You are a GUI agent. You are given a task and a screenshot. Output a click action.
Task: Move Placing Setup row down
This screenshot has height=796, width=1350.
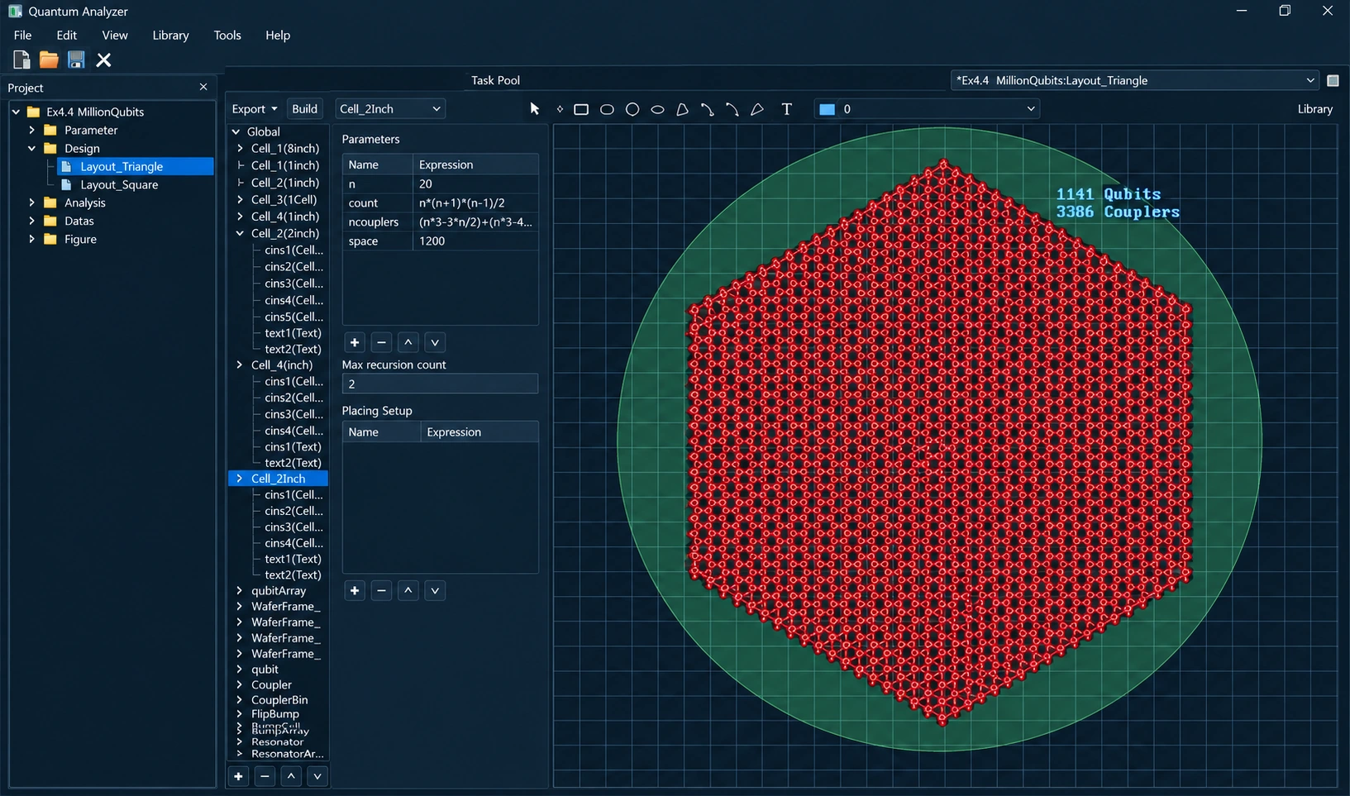pos(435,590)
